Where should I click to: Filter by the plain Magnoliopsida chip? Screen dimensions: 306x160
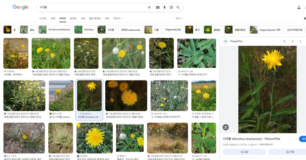coord(173,30)
